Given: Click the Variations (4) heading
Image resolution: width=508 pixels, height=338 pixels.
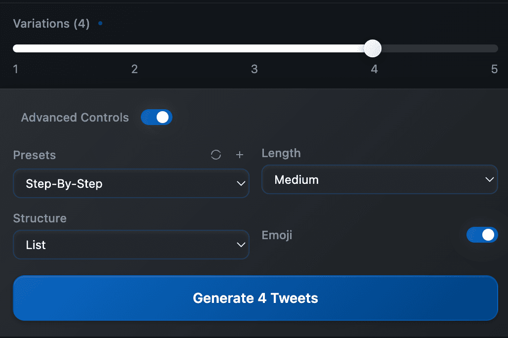Looking at the screenshot, I should [51, 23].
